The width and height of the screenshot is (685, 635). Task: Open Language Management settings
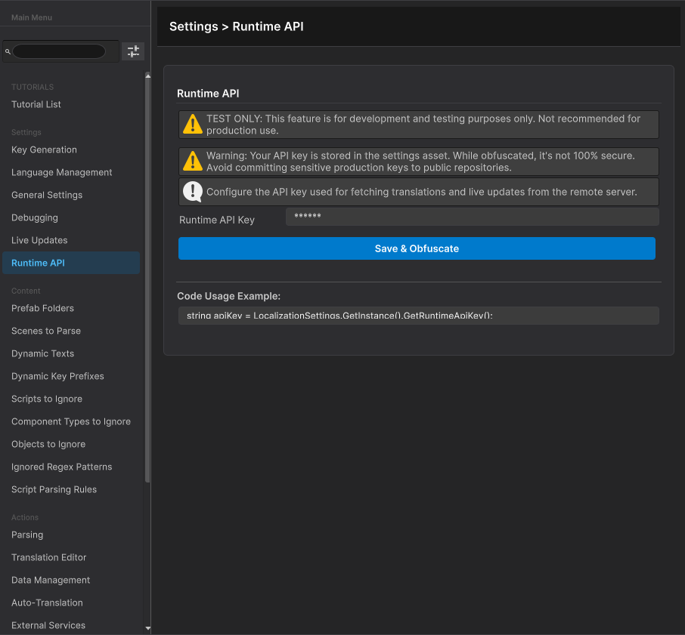60,172
